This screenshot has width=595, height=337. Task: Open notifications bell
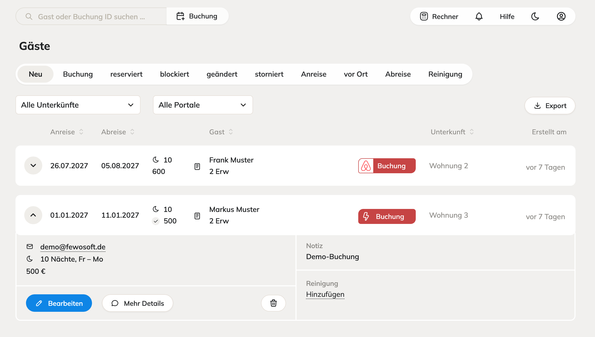click(479, 16)
